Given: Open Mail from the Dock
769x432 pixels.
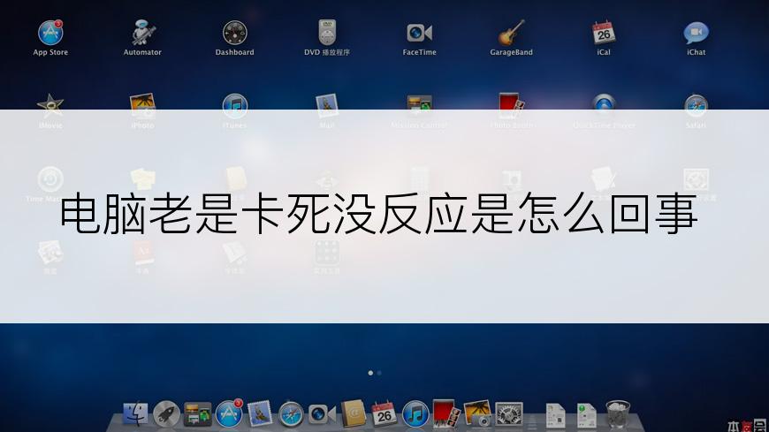Looking at the screenshot, I should [x=260, y=413].
